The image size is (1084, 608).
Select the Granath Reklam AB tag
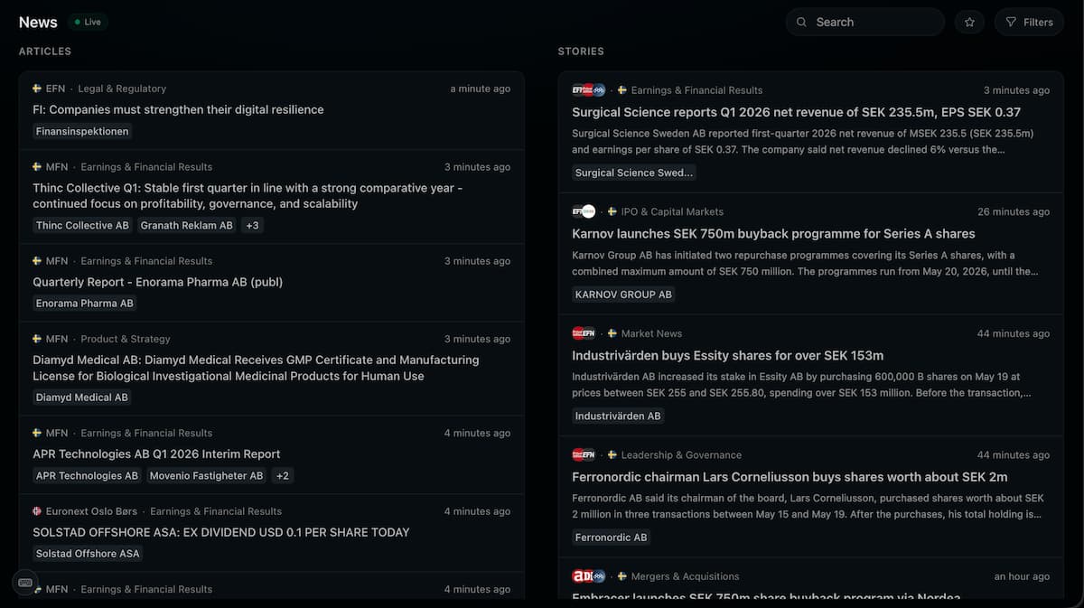[x=186, y=225]
